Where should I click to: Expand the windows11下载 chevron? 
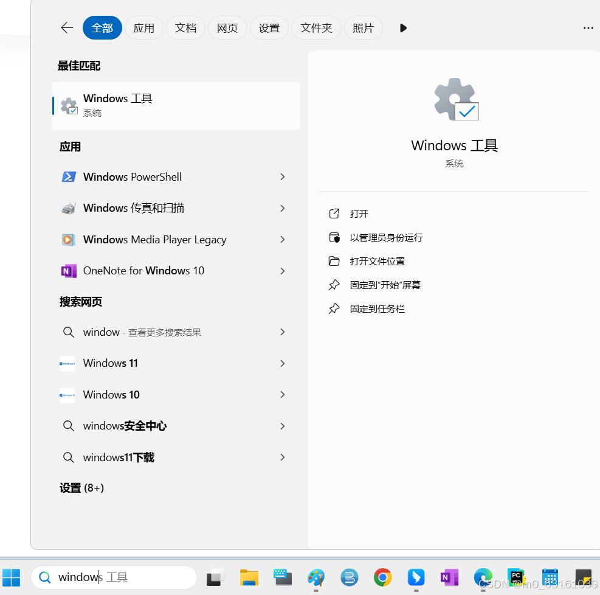[283, 458]
